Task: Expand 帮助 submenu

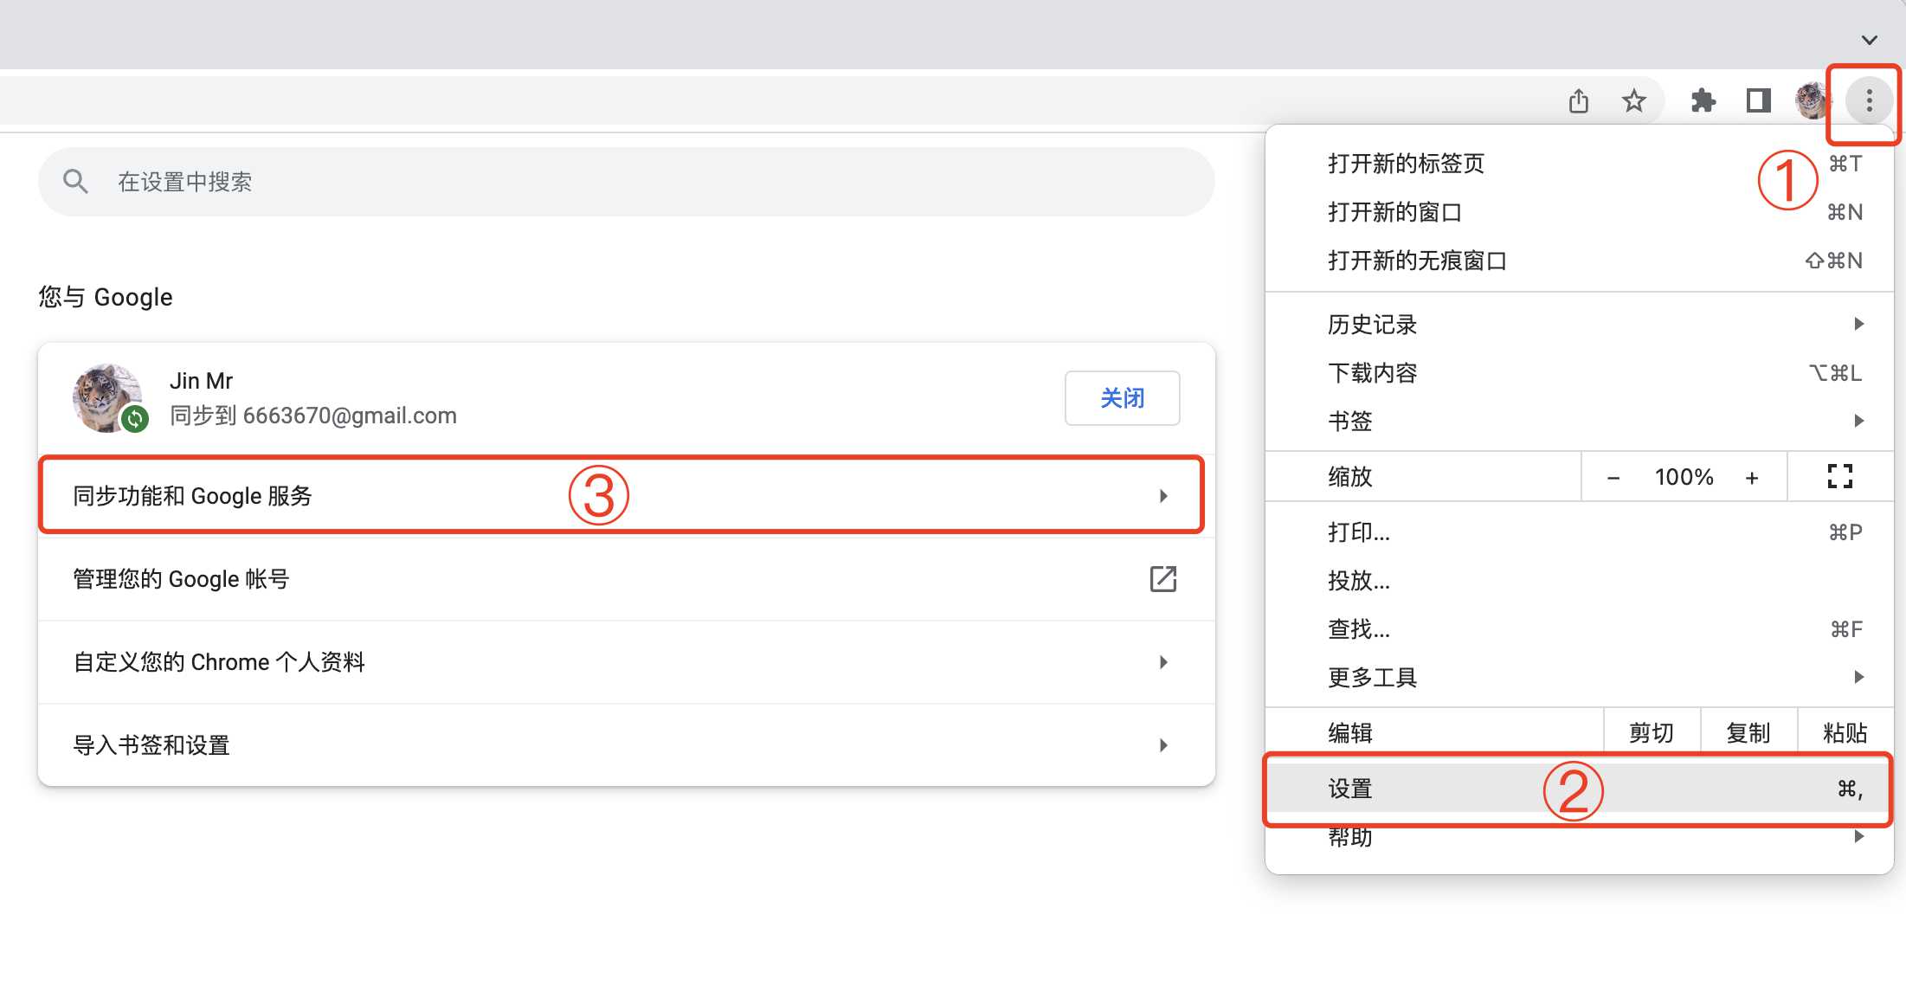Action: (1579, 837)
